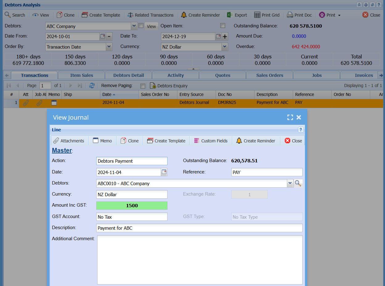Expand the Order By dropdown
The height and width of the screenshot is (286, 385).
coord(109,47)
